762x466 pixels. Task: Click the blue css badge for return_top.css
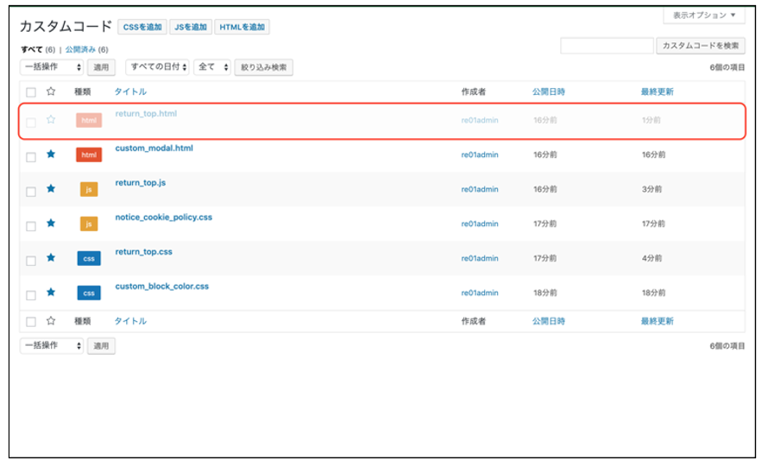click(89, 258)
